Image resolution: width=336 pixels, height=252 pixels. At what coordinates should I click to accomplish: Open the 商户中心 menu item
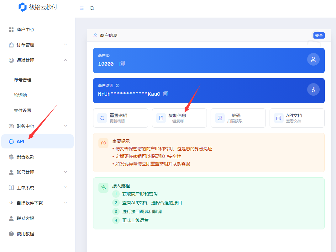pyautogui.click(x=38, y=29)
